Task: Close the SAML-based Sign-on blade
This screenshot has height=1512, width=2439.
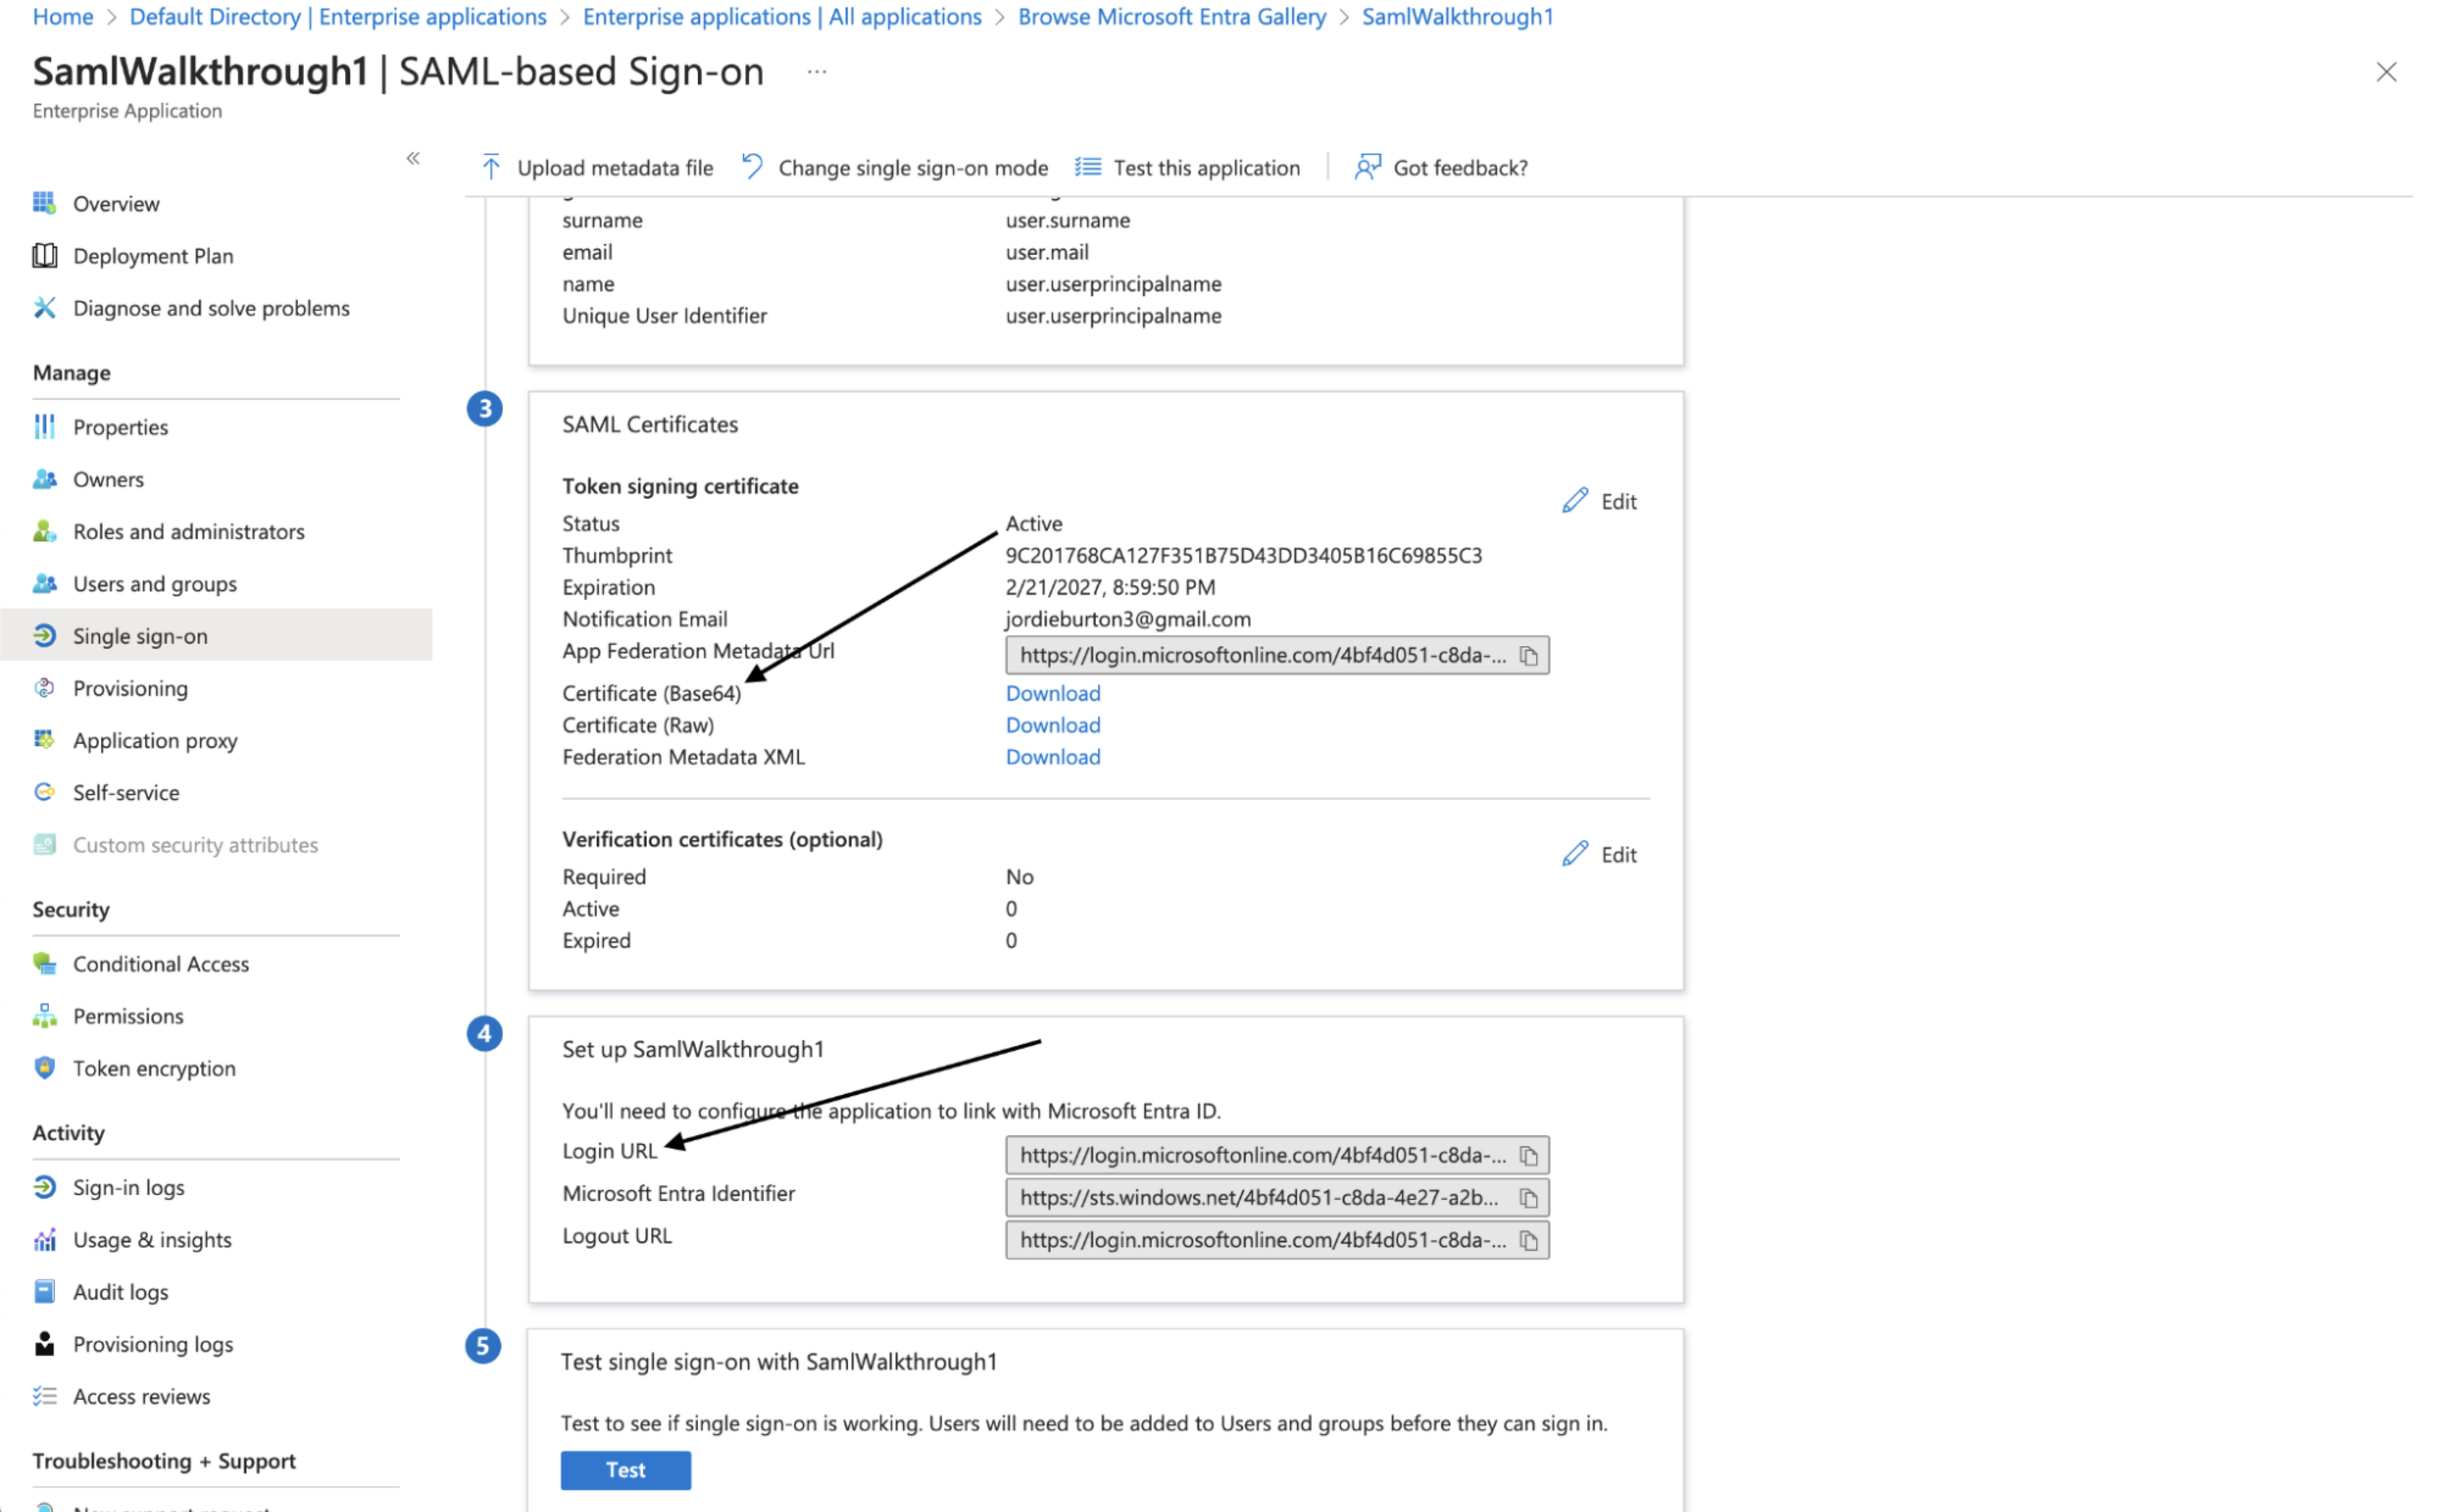Action: tap(2386, 72)
